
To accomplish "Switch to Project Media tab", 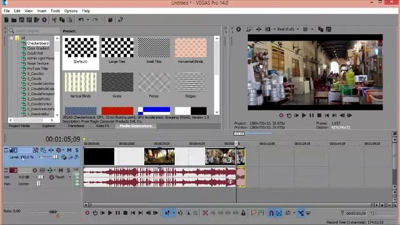I will [19, 126].
